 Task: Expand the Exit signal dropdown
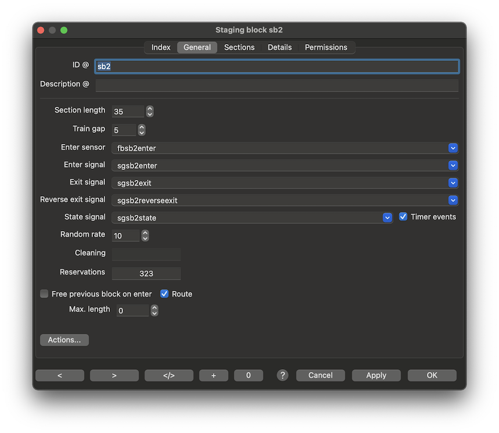[x=453, y=183]
